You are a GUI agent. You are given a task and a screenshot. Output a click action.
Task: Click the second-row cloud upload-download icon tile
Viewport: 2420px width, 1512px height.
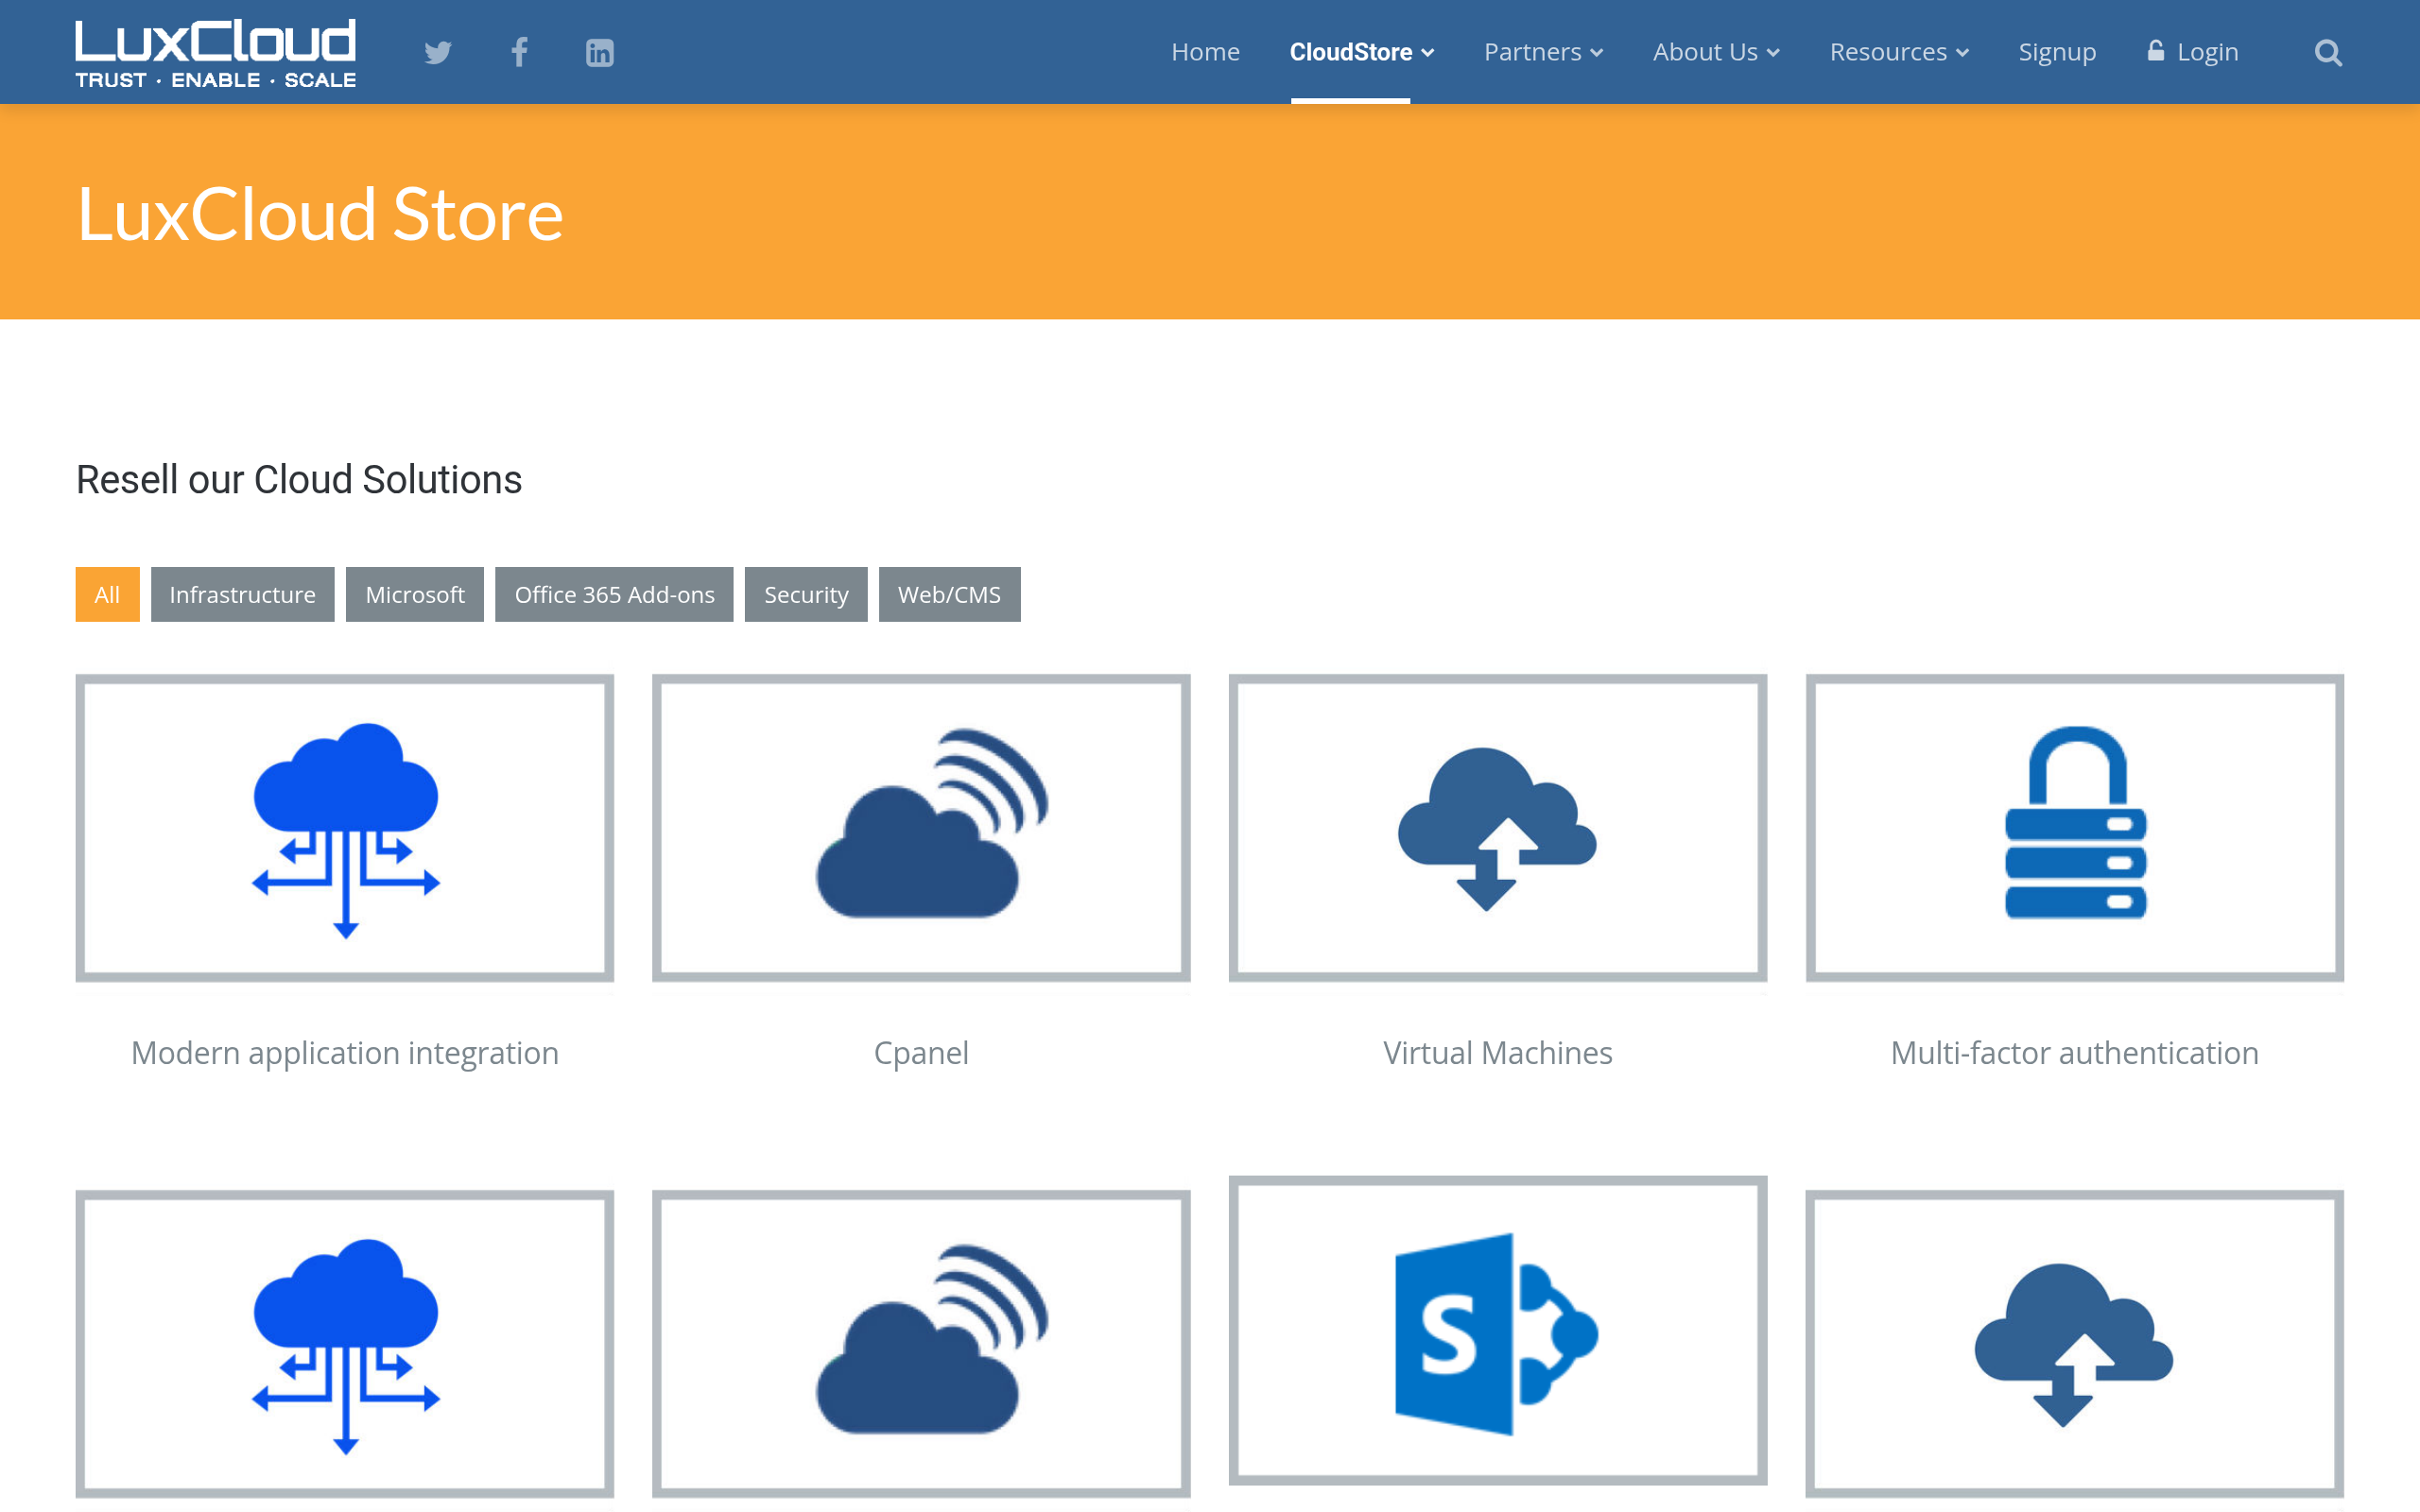[2074, 1344]
